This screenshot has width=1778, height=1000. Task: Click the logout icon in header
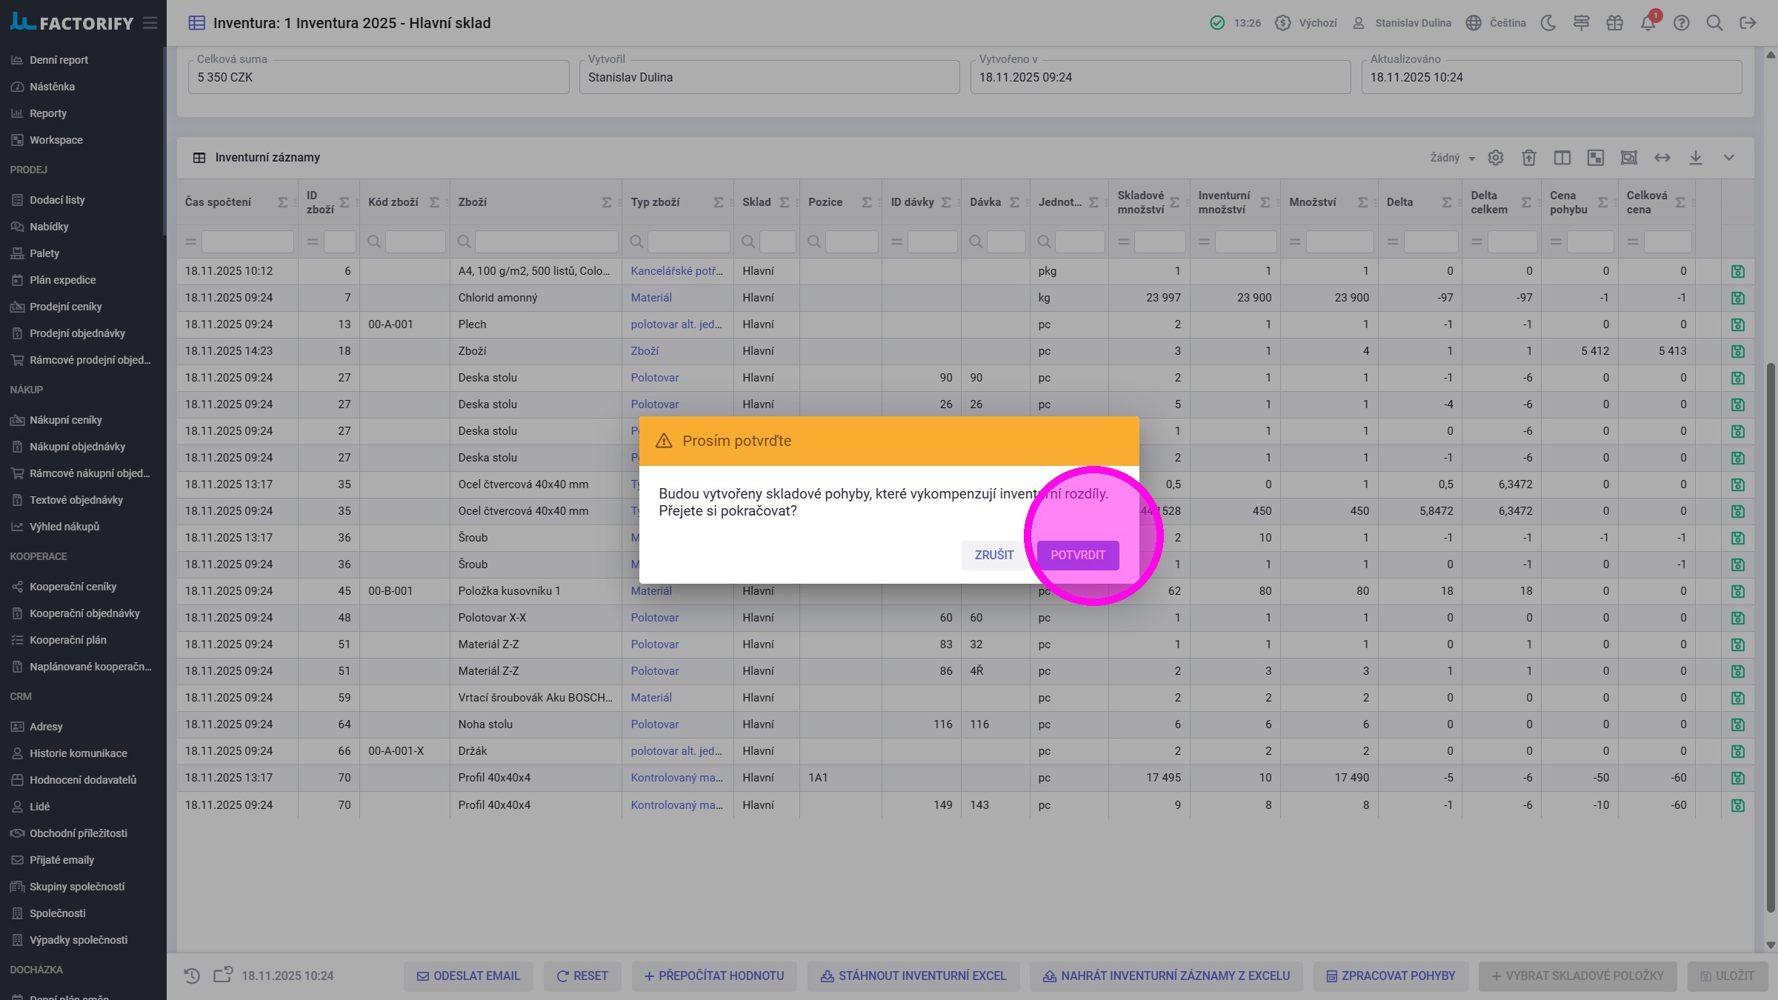pyautogui.click(x=1748, y=23)
